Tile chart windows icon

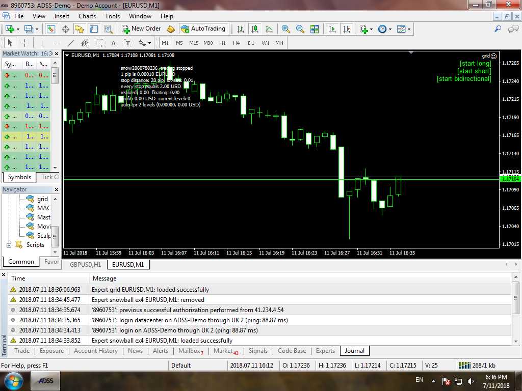coord(315,29)
